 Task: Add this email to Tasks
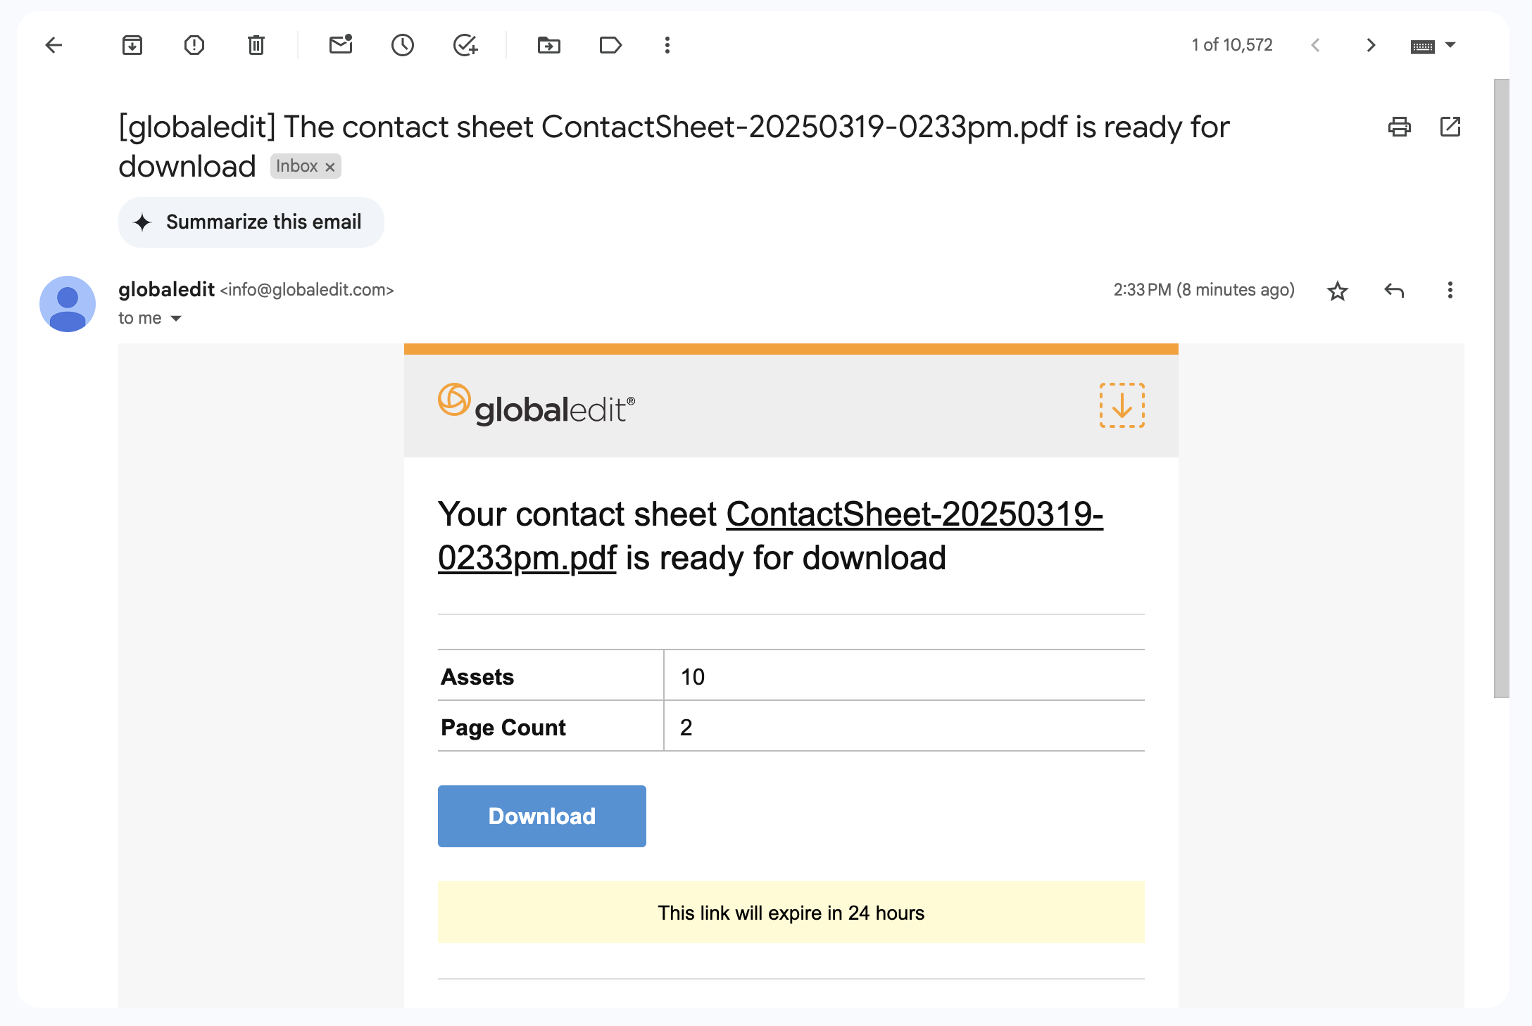coord(465,45)
